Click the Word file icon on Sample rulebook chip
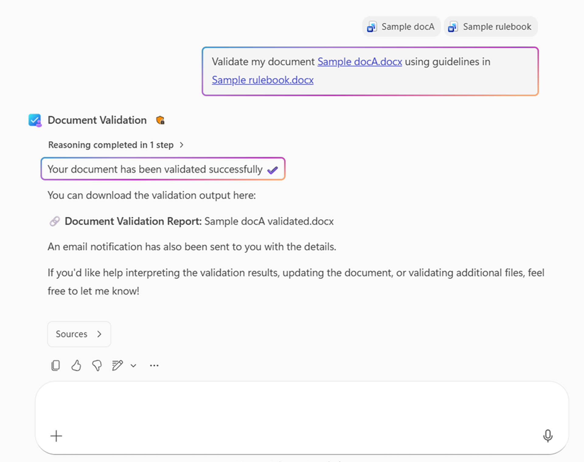The image size is (584, 462). click(x=453, y=27)
